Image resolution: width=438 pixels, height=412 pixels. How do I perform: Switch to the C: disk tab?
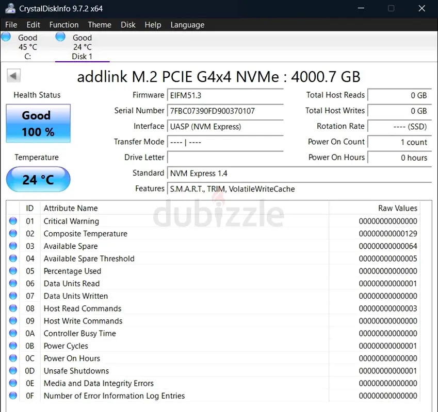coord(27,46)
